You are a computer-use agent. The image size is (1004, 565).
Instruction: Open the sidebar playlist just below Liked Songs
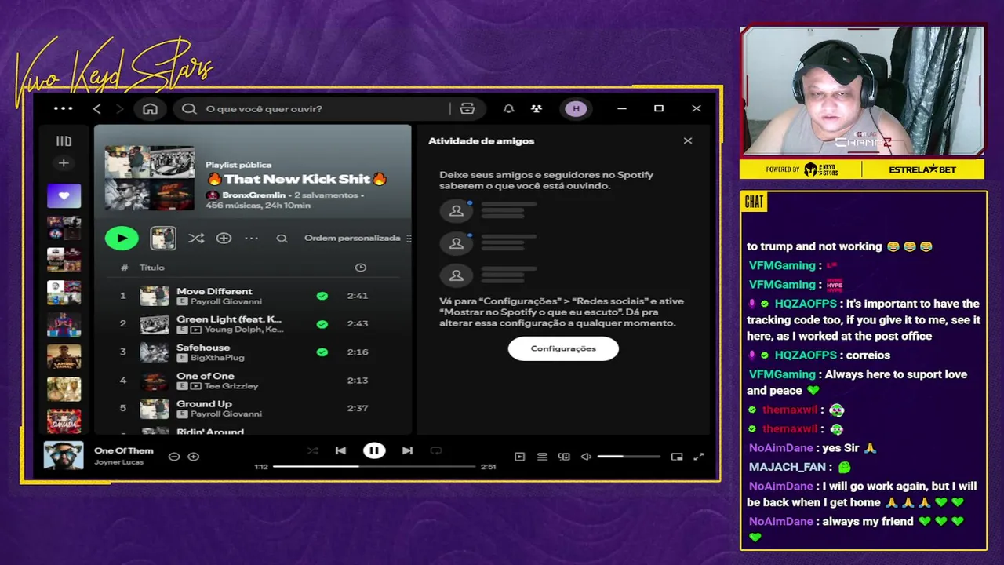tap(64, 228)
